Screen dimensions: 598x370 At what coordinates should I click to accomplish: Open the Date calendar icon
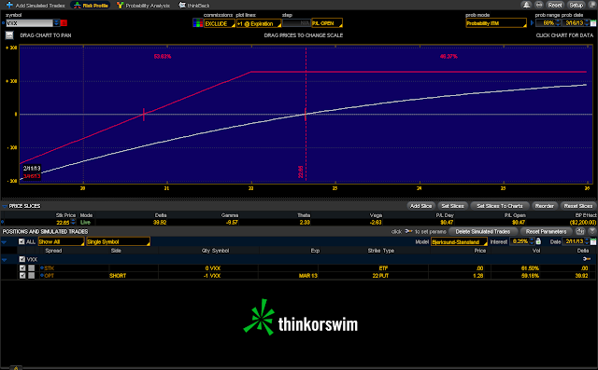593,241
